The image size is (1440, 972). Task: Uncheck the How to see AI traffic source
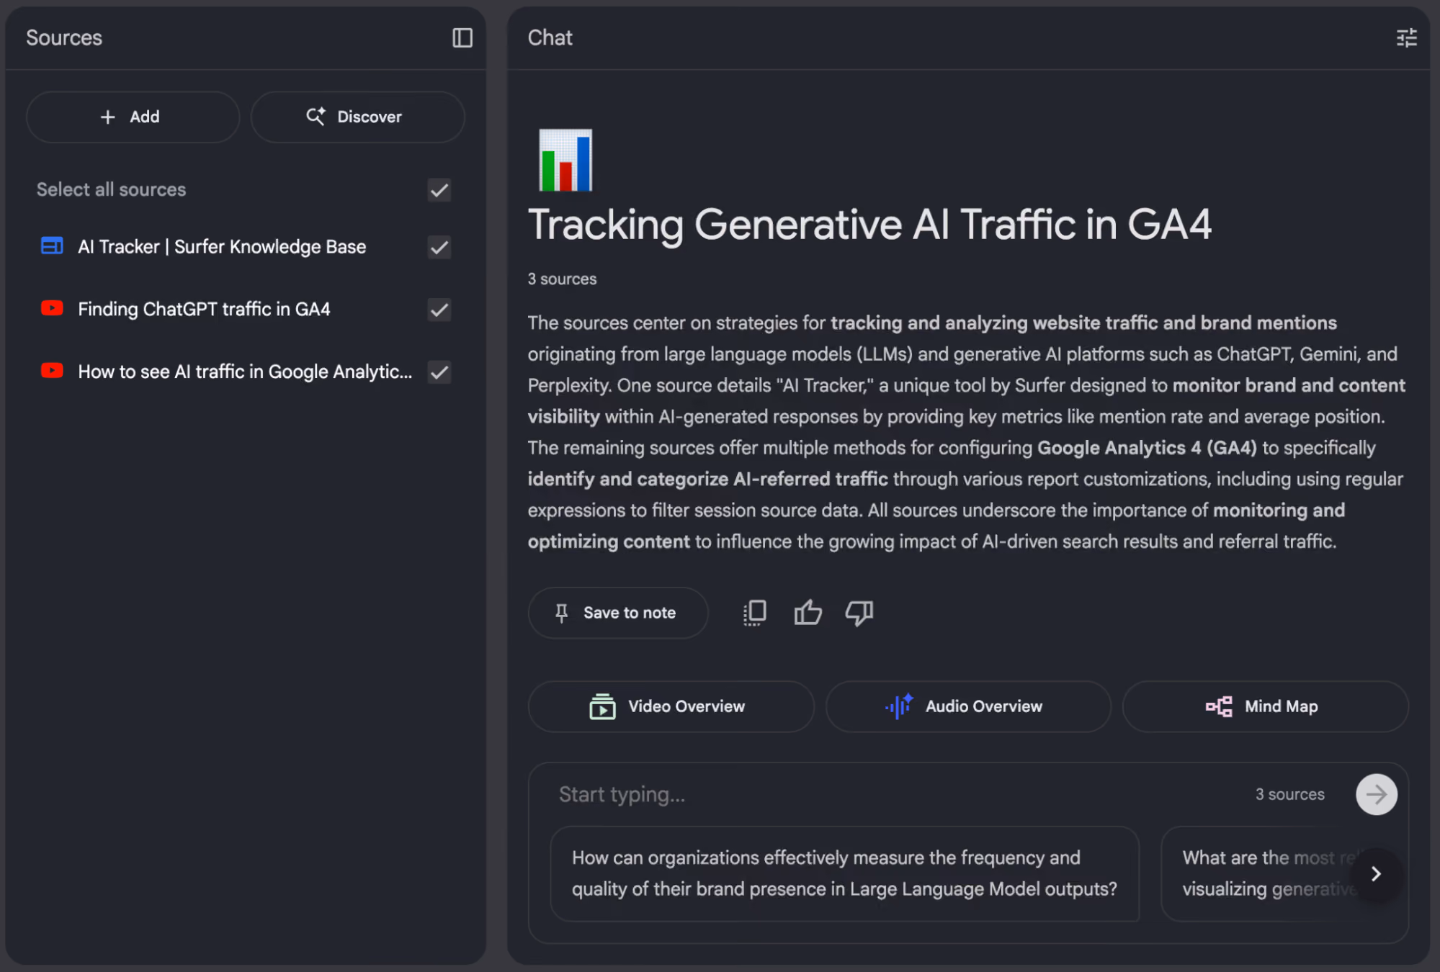439,372
